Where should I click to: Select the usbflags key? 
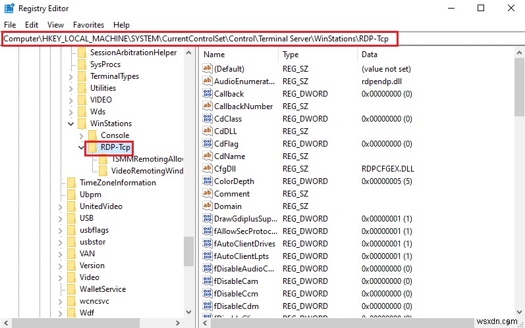[x=94, y=230]
